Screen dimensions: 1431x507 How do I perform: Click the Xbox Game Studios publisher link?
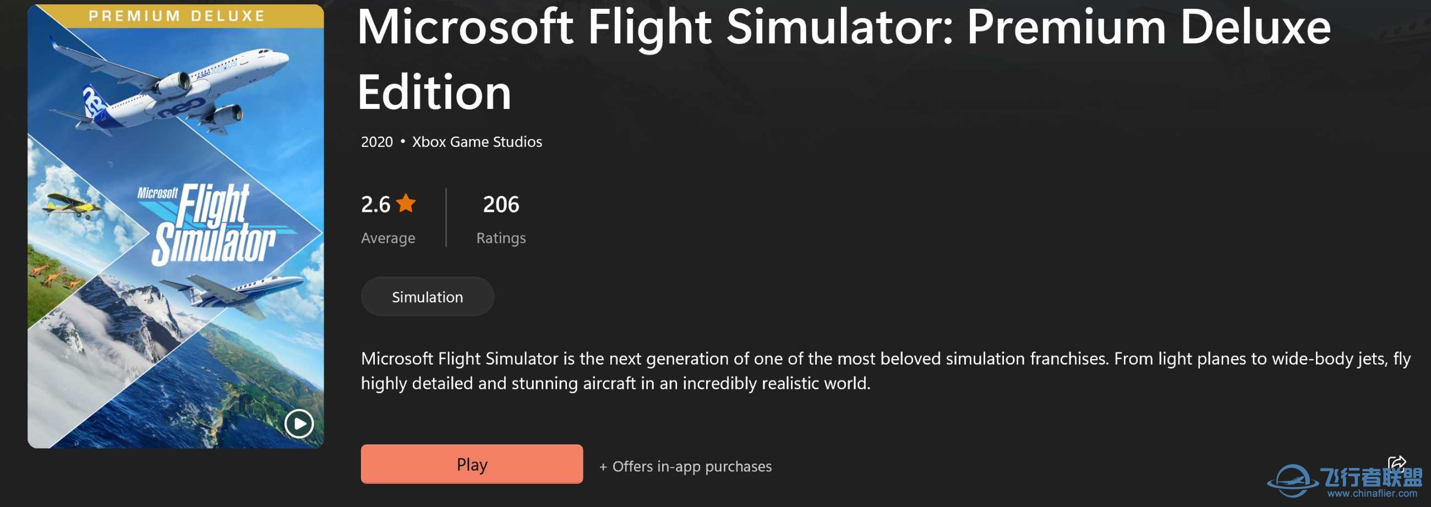click(477, 141)
